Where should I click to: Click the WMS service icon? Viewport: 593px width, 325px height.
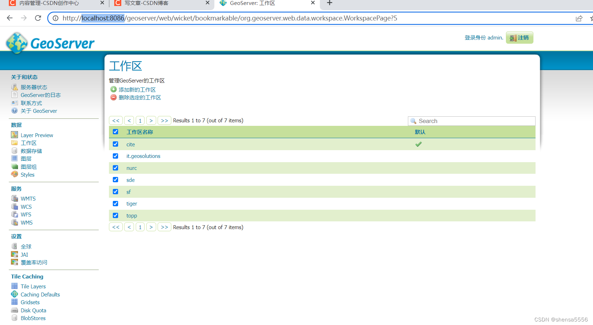pyautogui.click(x=14, y=222)
